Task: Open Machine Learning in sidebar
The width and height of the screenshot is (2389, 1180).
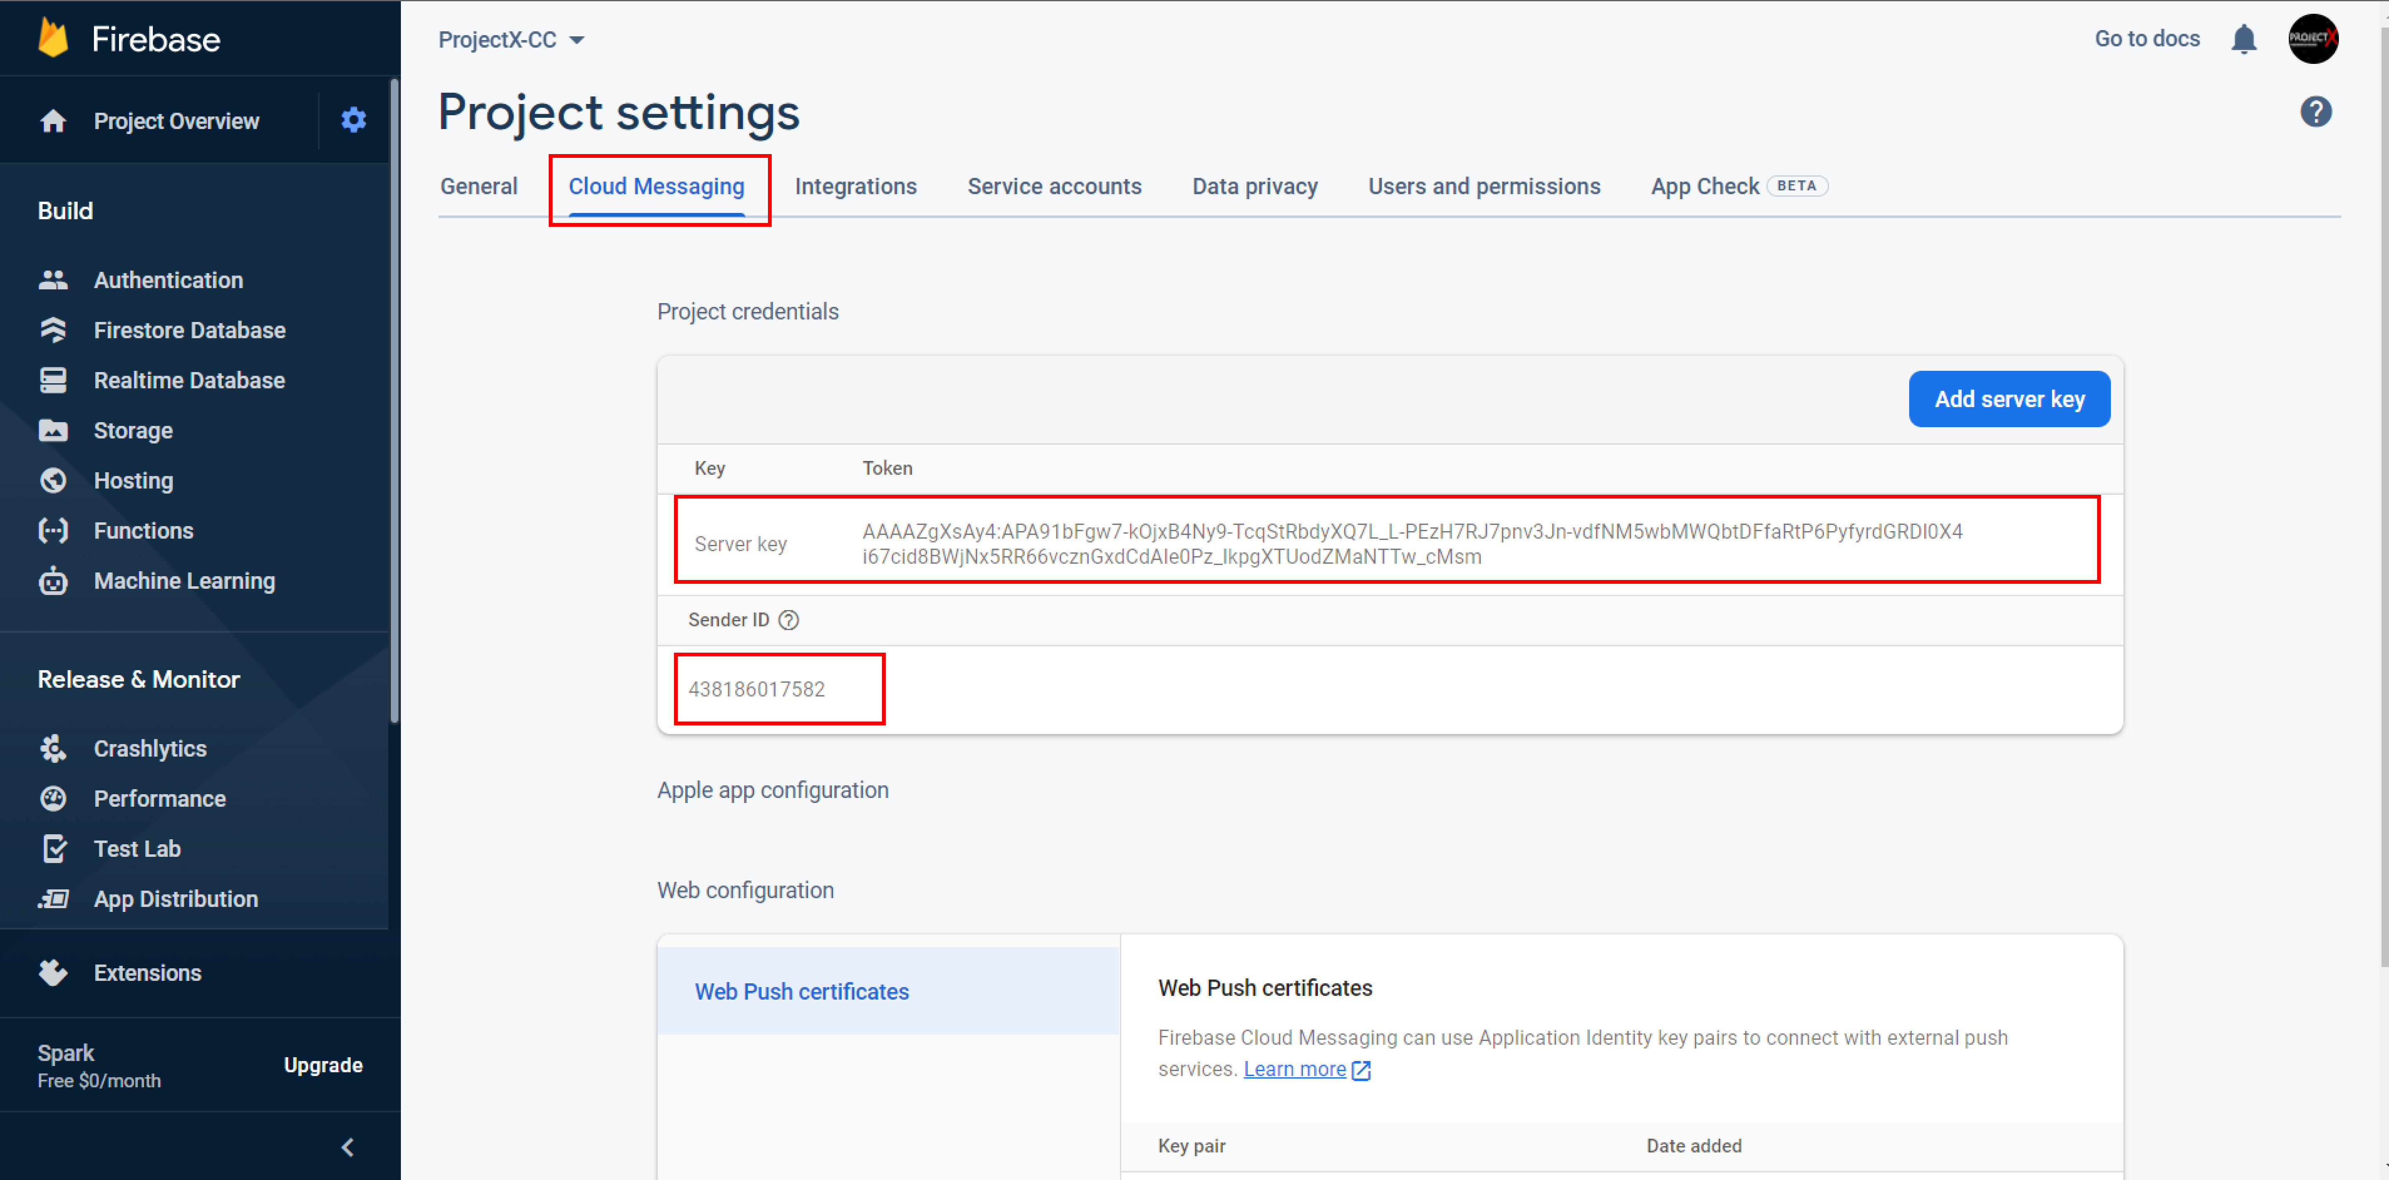Action: [x=185, y=580]
